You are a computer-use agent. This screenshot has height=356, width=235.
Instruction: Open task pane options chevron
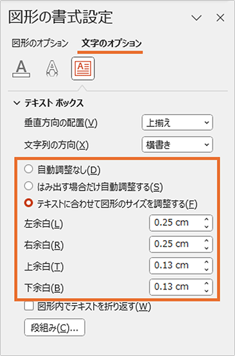196,18
